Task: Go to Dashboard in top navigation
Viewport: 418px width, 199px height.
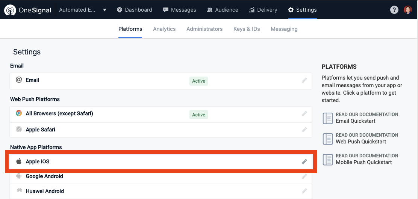Action: [134, 10]
